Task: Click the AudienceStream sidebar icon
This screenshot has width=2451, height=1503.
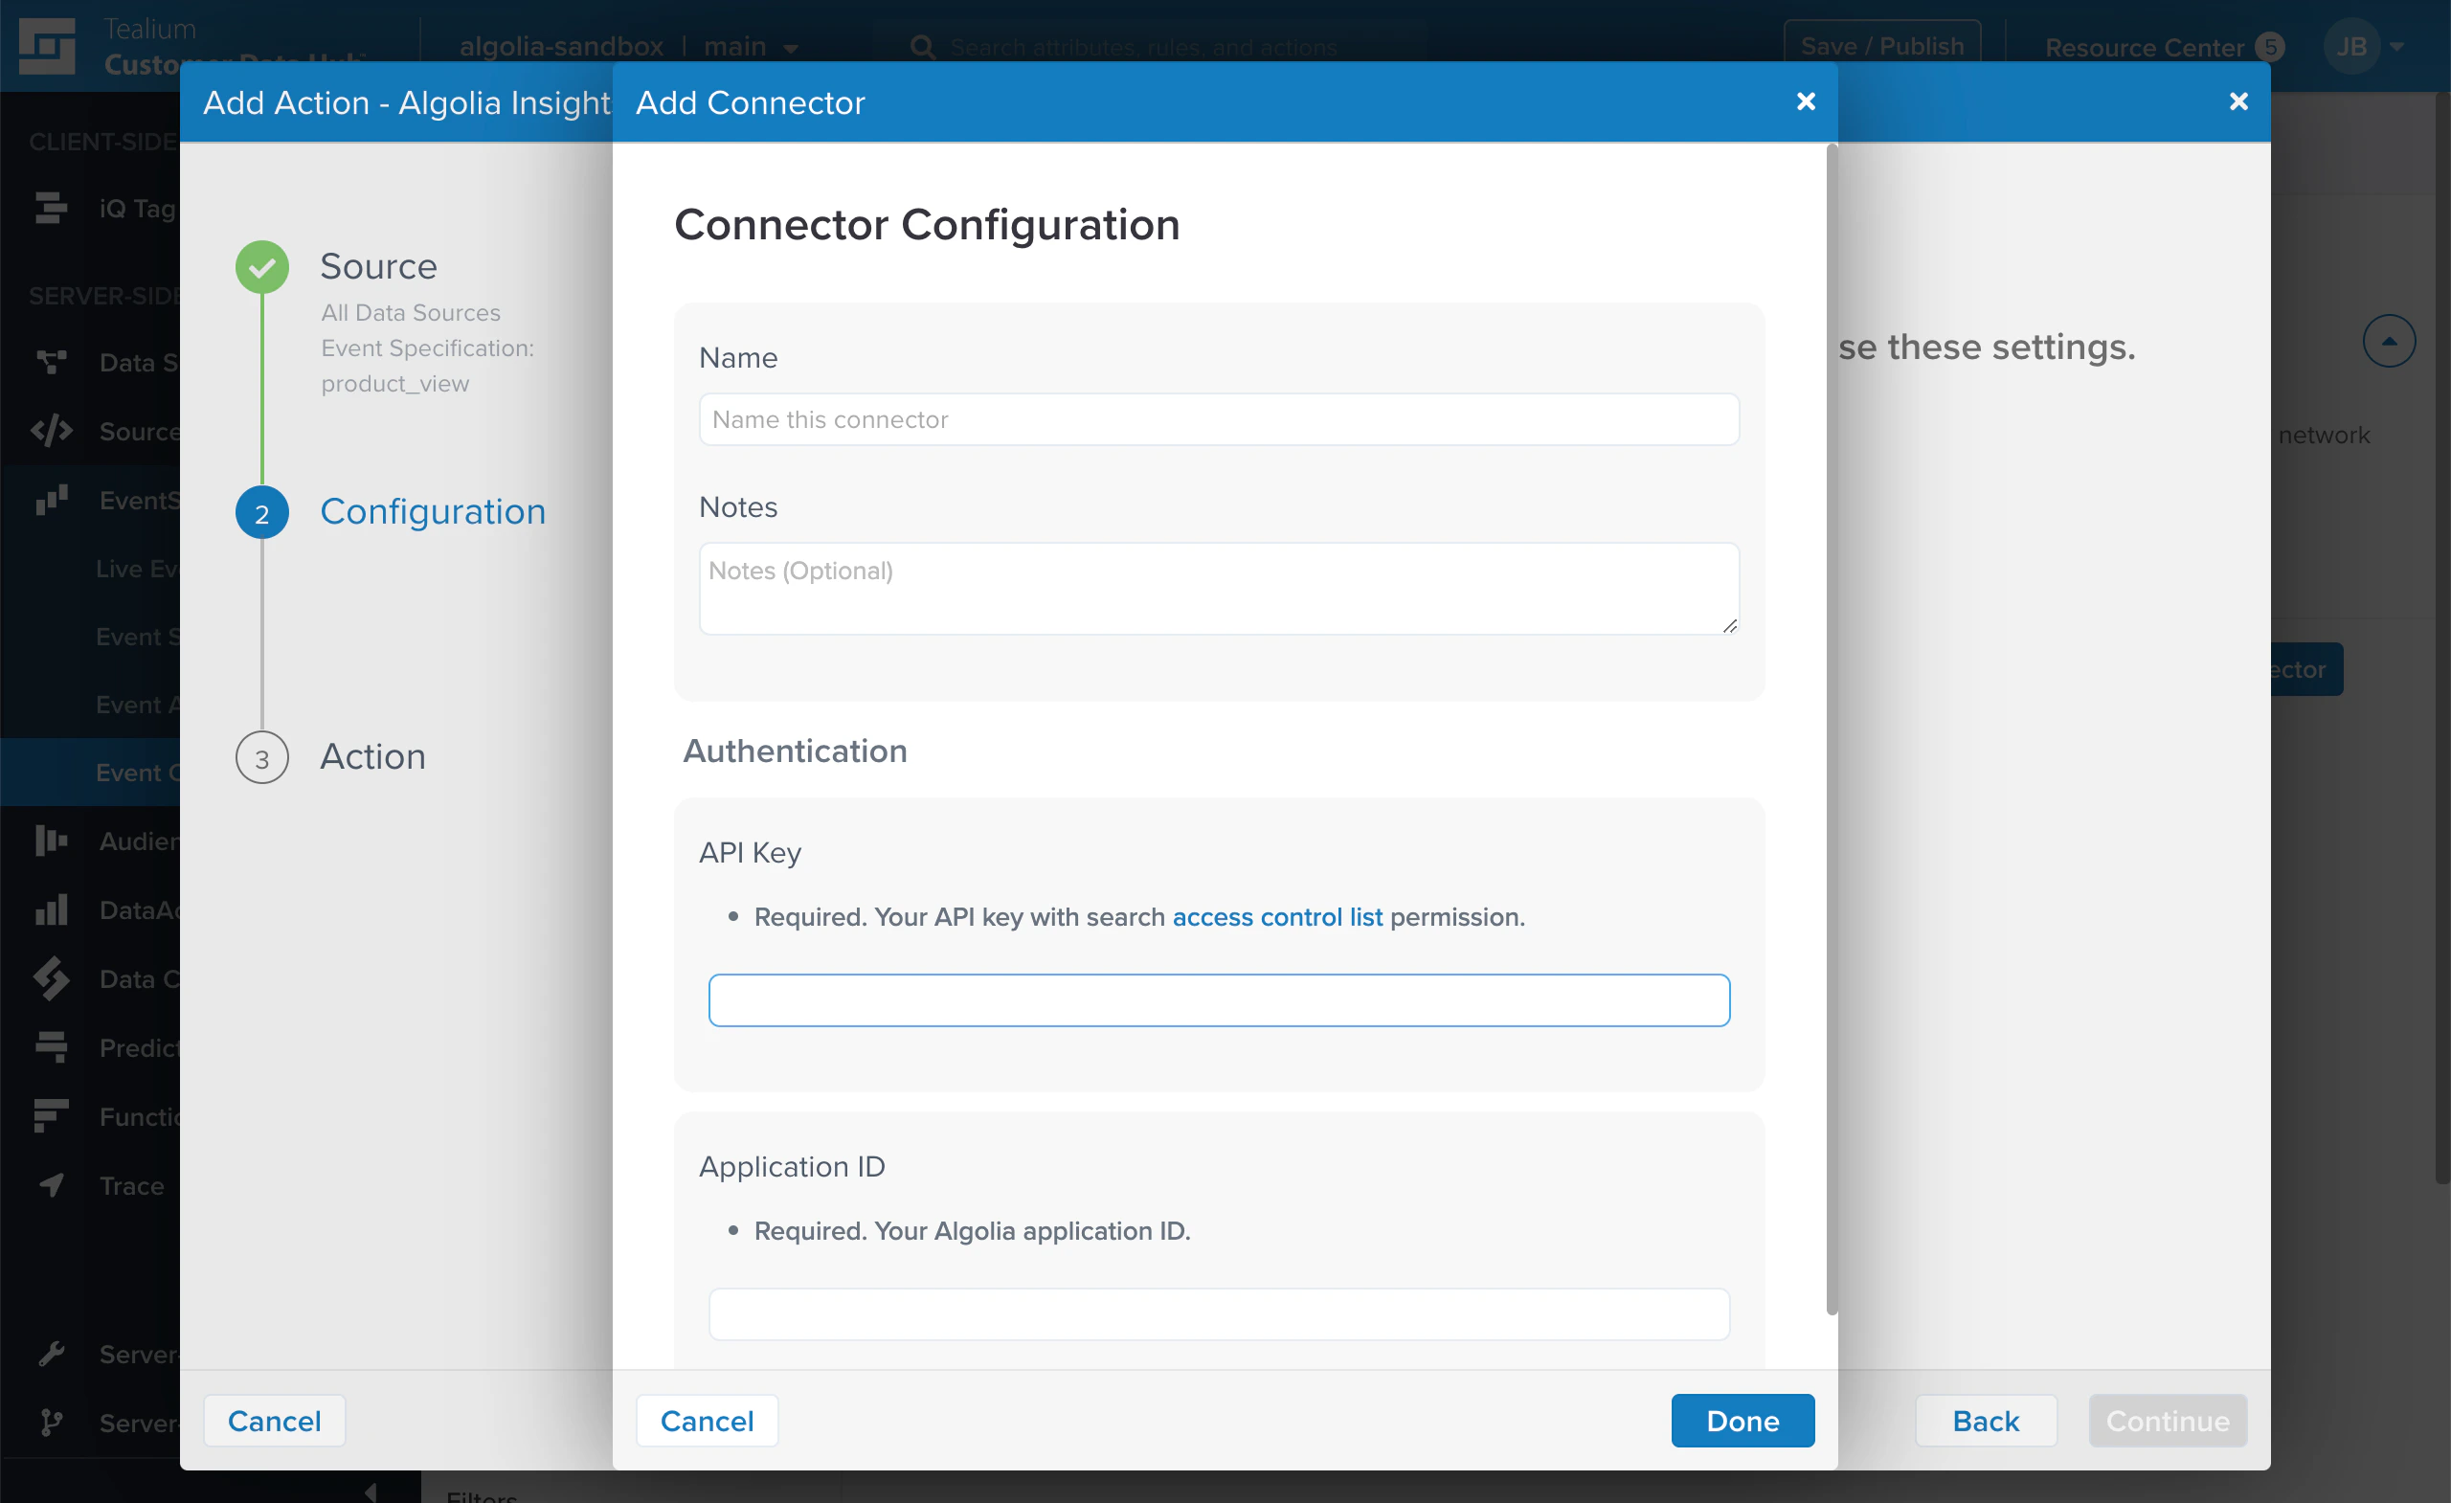Action: 51,841
